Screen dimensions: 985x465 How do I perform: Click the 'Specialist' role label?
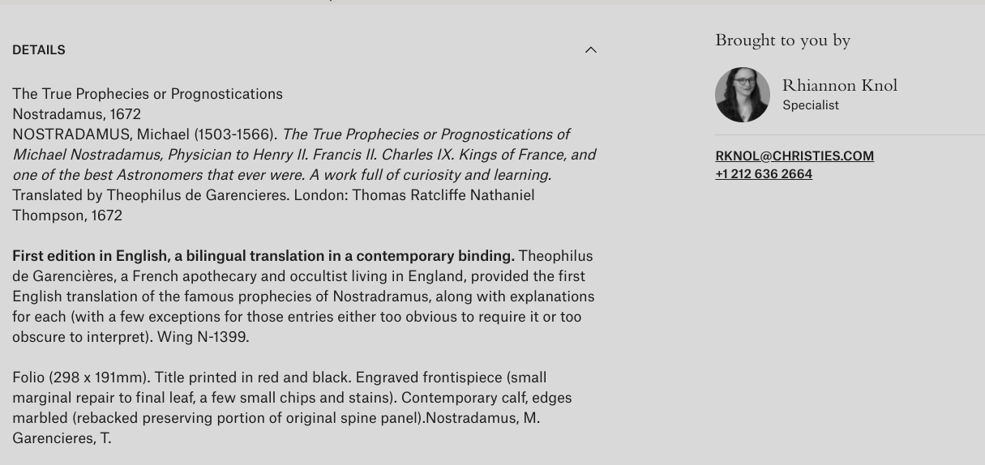point(811,105)
